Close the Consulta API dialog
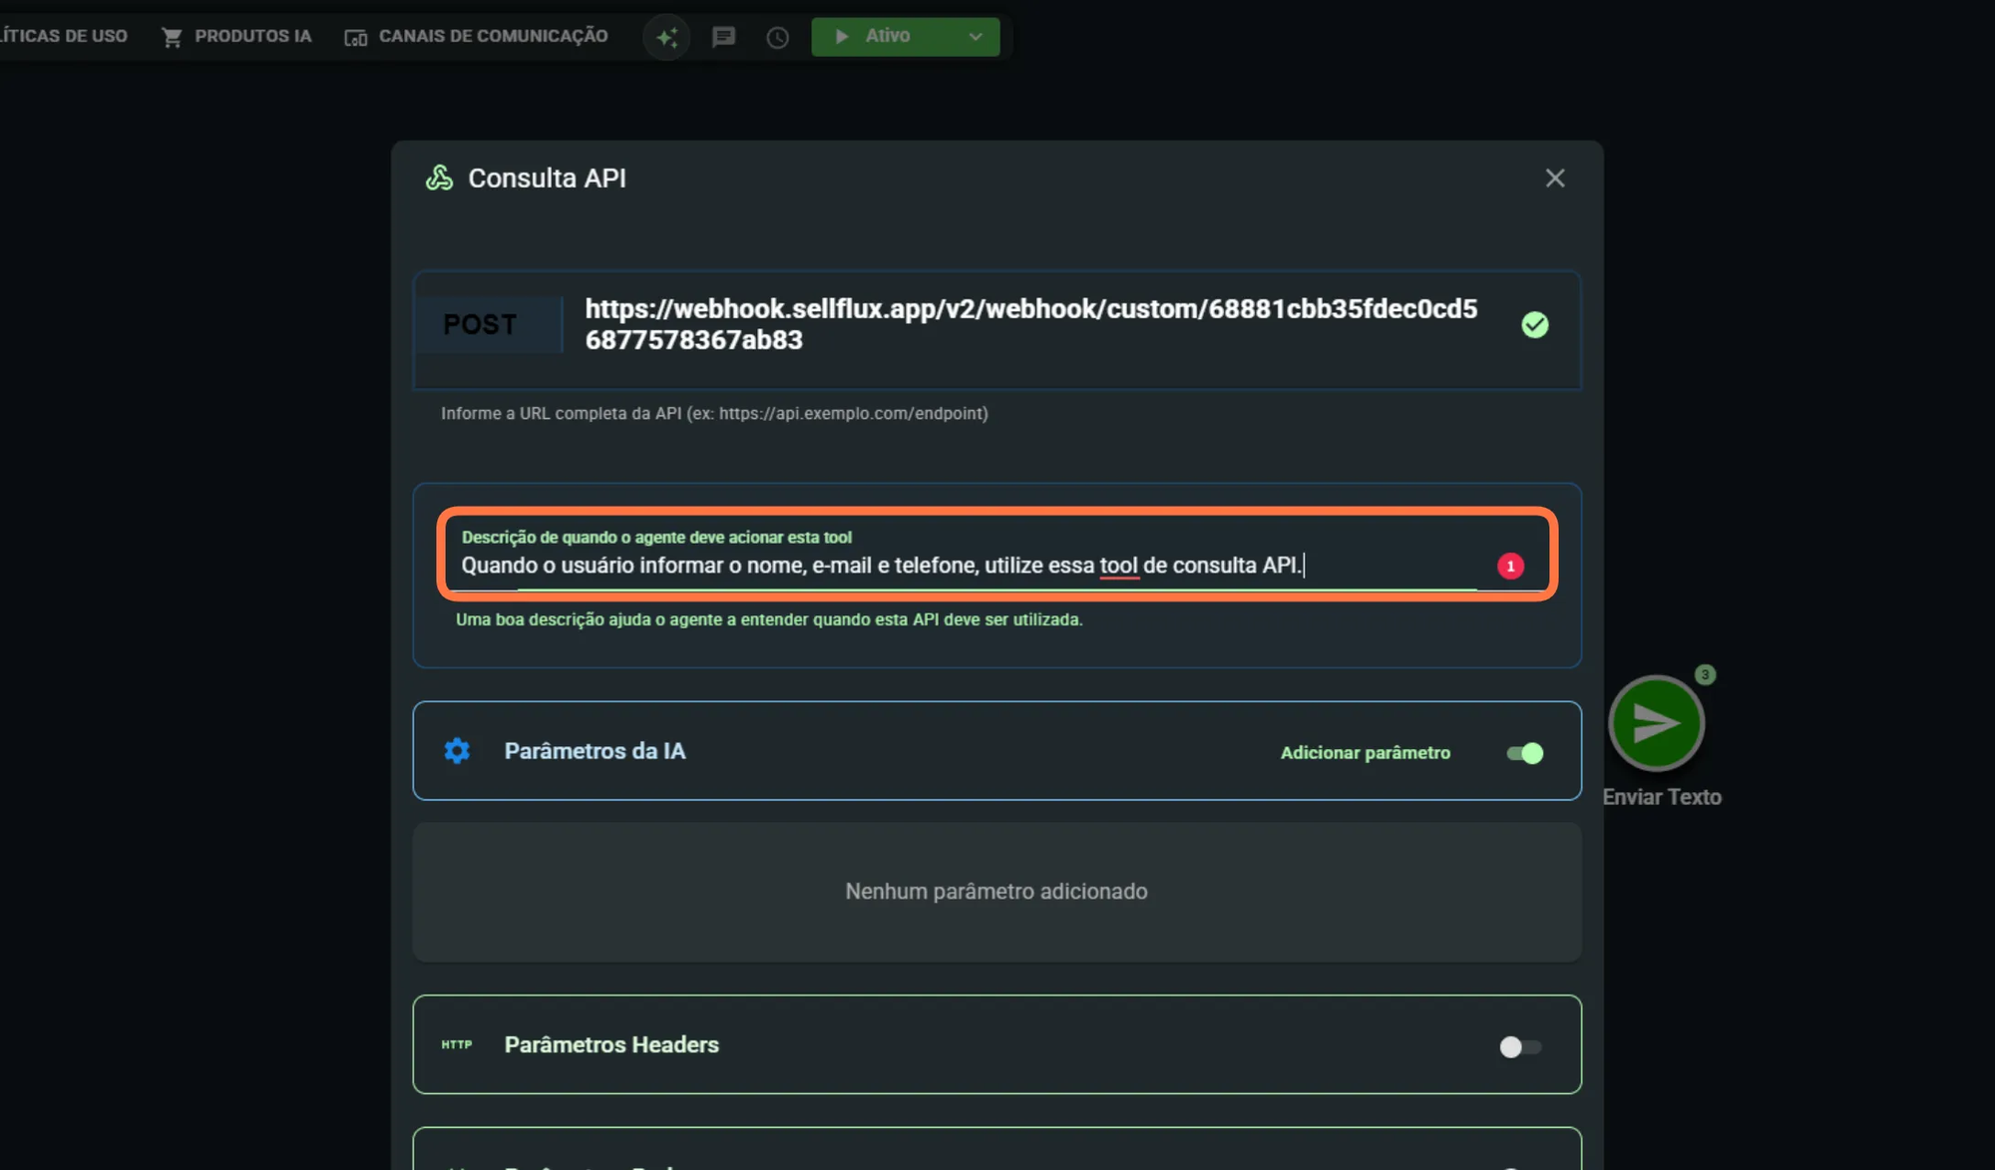Viewport: 1995px width, 1170px height. click(1554, 179)
